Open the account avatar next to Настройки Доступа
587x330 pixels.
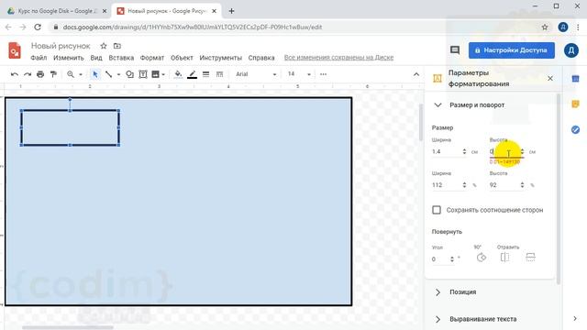(x=571, y=50)
